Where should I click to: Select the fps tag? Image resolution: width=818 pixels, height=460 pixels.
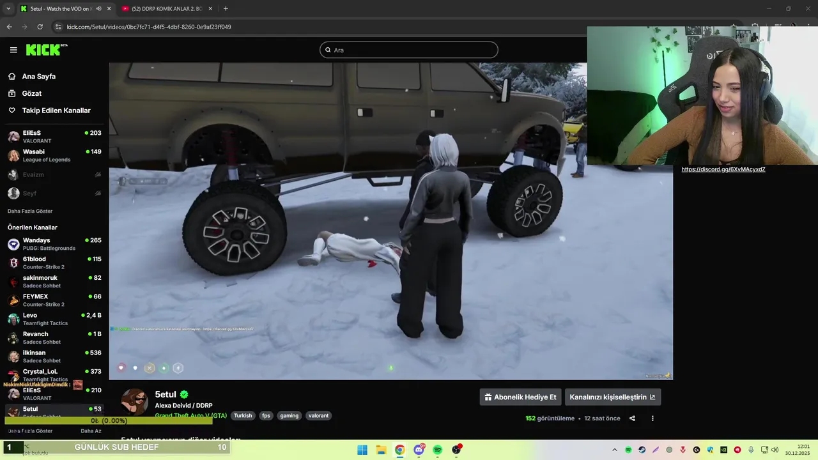266,415
